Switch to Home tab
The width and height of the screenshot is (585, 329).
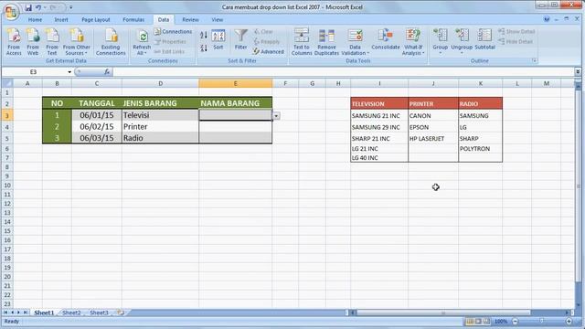(x=35, y=20)
